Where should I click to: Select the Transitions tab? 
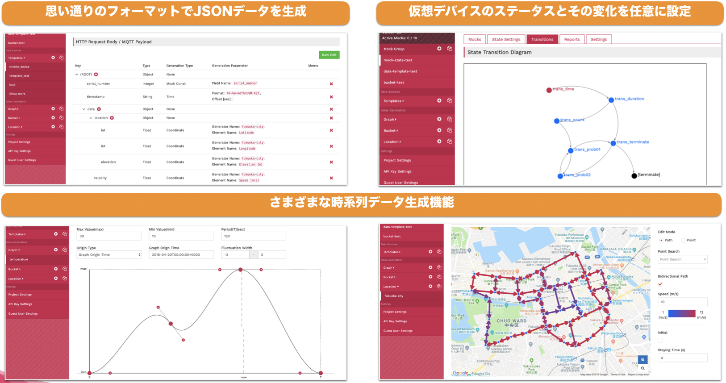click(542, 39)
